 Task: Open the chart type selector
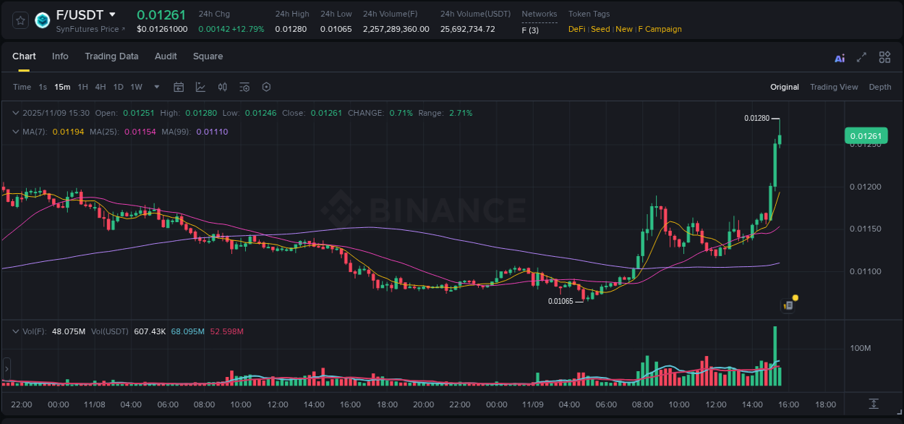point(200,87)
